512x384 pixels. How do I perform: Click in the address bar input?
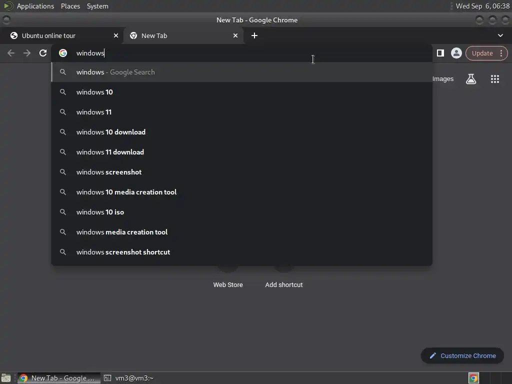click(x=241, y=53)
